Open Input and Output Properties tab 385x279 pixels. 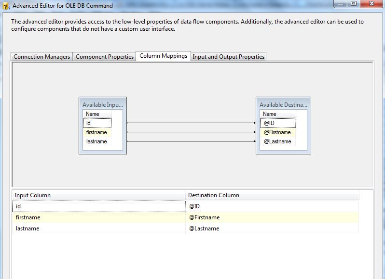coord(228,57)
